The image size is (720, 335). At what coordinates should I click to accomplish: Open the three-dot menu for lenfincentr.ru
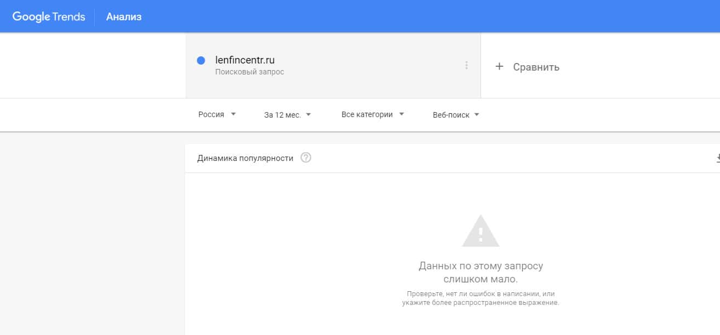tap(466, 66)
